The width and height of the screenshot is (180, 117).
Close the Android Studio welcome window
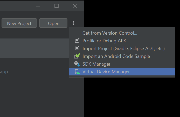pos(75,6)
